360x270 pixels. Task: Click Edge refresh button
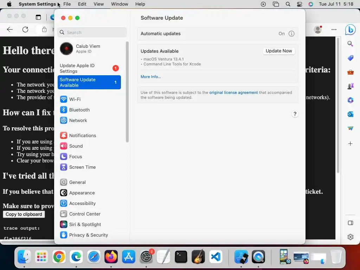click(25, 30)
